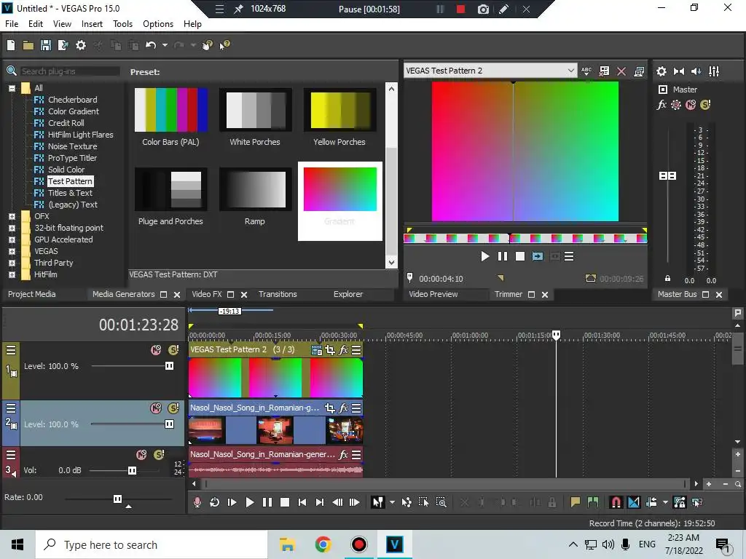Remove current media with the trimmer red X
746x559 pixels.
[x=621, y=71]
